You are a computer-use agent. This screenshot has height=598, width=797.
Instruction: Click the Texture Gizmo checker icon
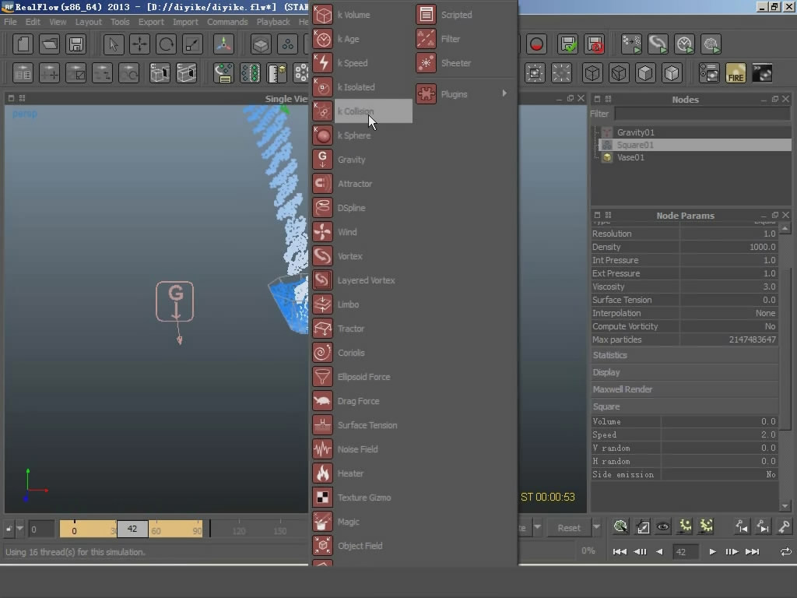(322, 498)
